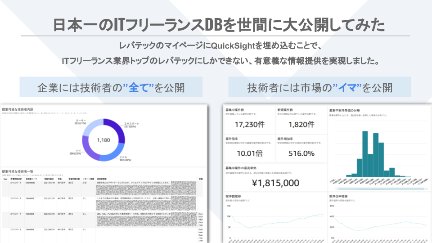432x243 pixels.
Task: Click the 案件倍率推移 line chart
Action: click(x=381, y=222)
